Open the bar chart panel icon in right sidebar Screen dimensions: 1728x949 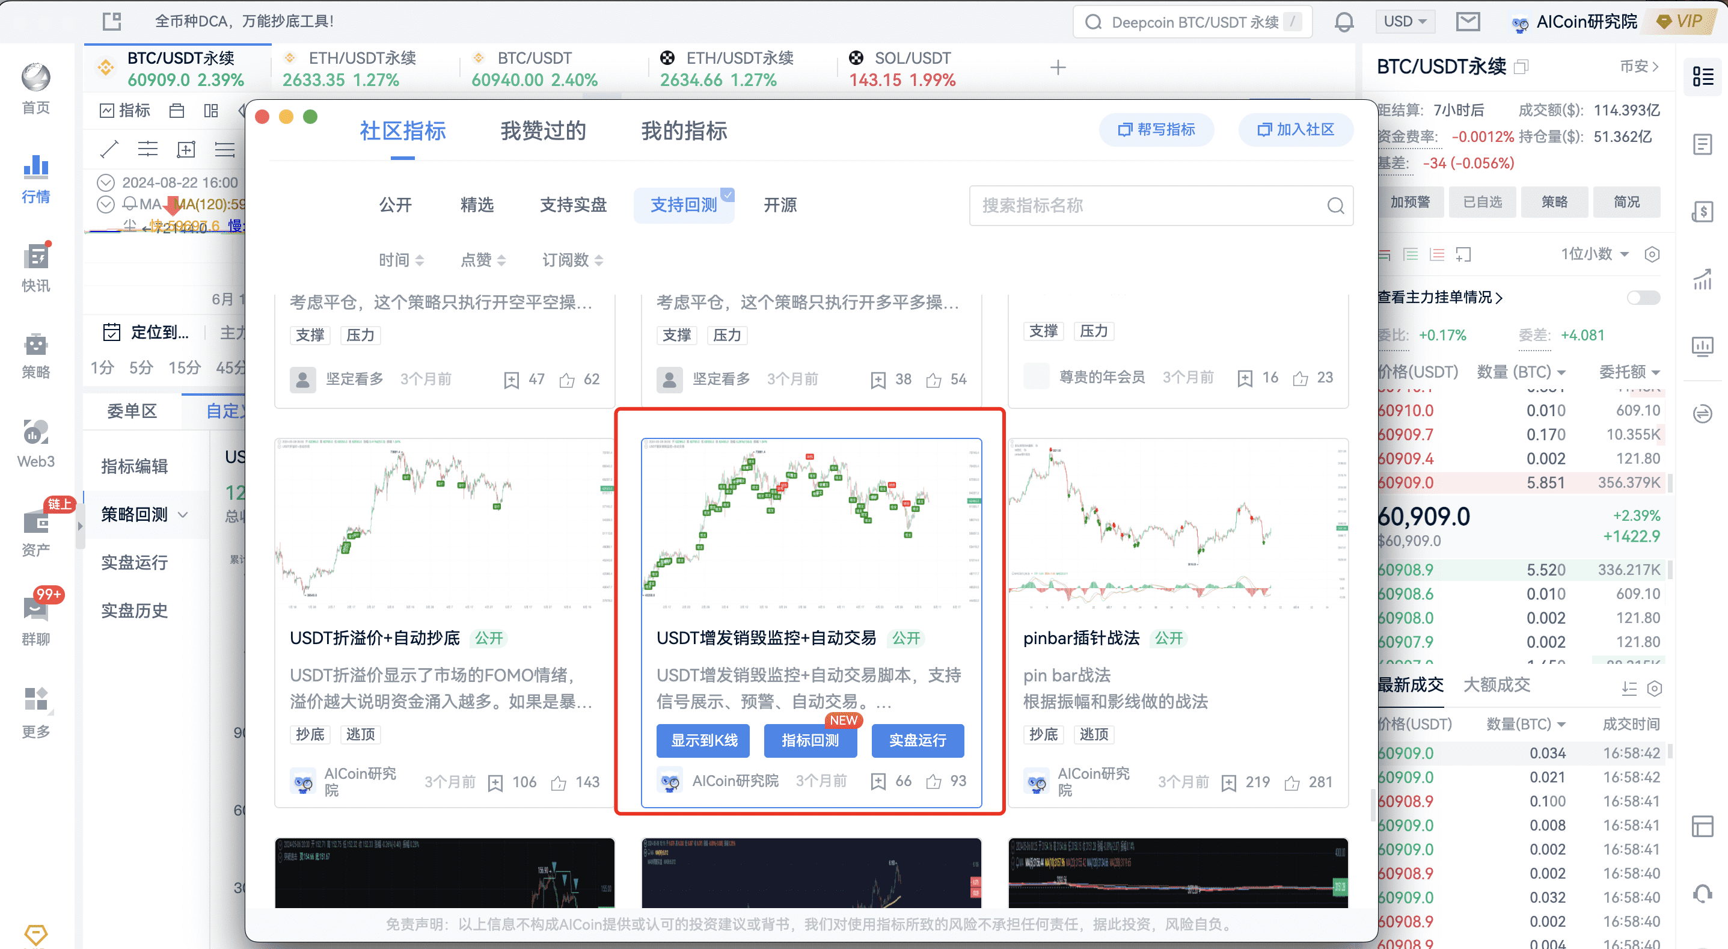[x=1703, y=346]
